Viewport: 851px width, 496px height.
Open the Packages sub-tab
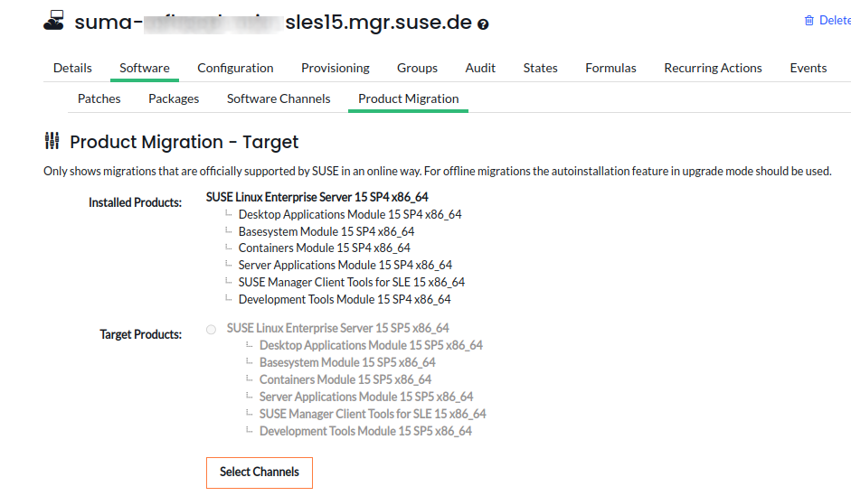(174, 98)
